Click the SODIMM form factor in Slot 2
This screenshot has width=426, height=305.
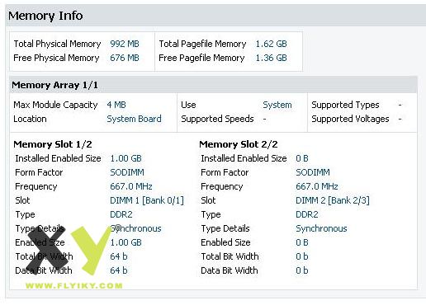coord(313,172)
